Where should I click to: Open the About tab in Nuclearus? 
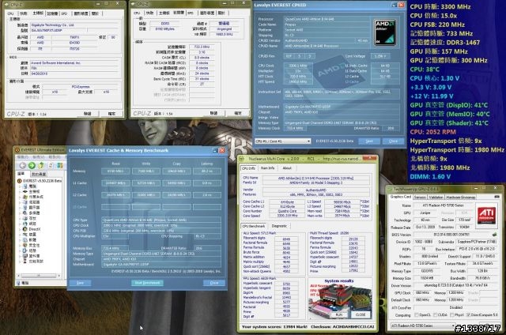287,168
